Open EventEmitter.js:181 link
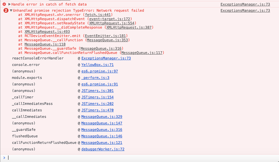This screenshot has width=279, height=162. coord(105,36)
